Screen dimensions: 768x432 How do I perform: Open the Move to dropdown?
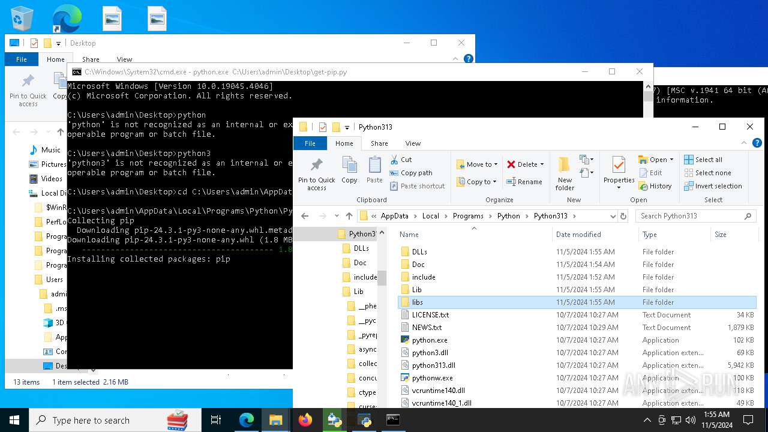tap(477, 164)
